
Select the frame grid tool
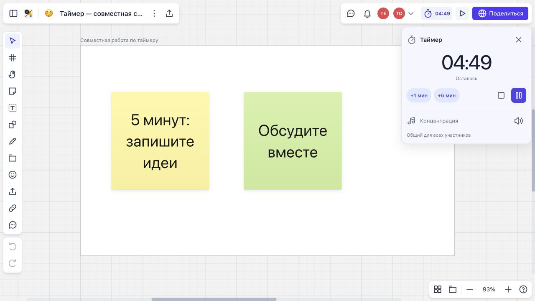(13, 58)
